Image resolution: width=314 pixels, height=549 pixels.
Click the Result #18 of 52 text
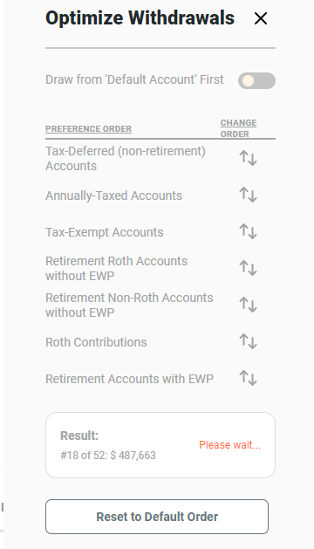pos(108,455)
